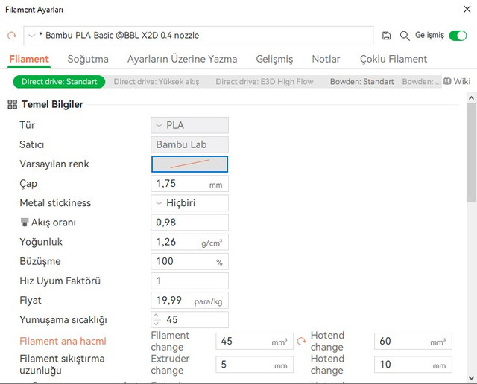The height and width of the screenshot is (384, 477).
Task: Select Direct drive: Yüksek akış variant
Action: 157,82
